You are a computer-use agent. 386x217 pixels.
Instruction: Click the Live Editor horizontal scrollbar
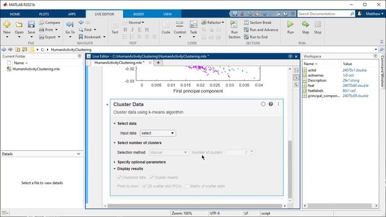(195, 206)
